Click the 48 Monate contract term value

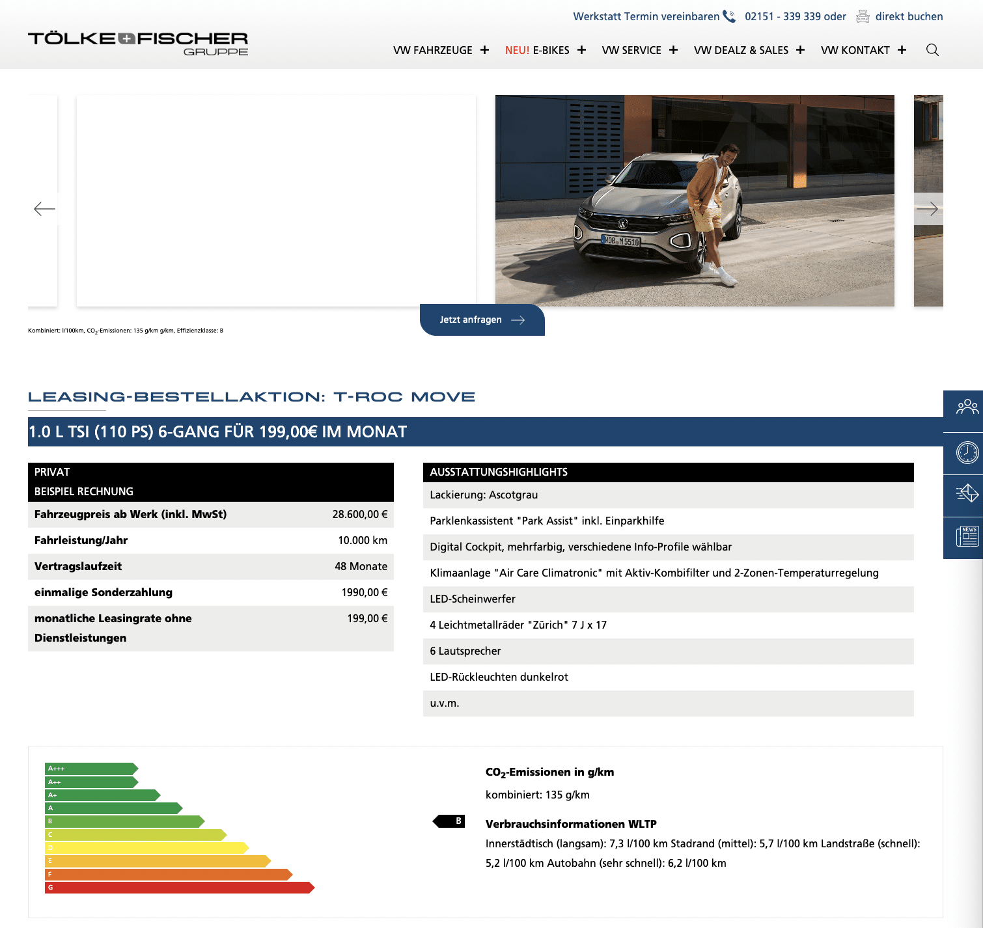[361, 566]
